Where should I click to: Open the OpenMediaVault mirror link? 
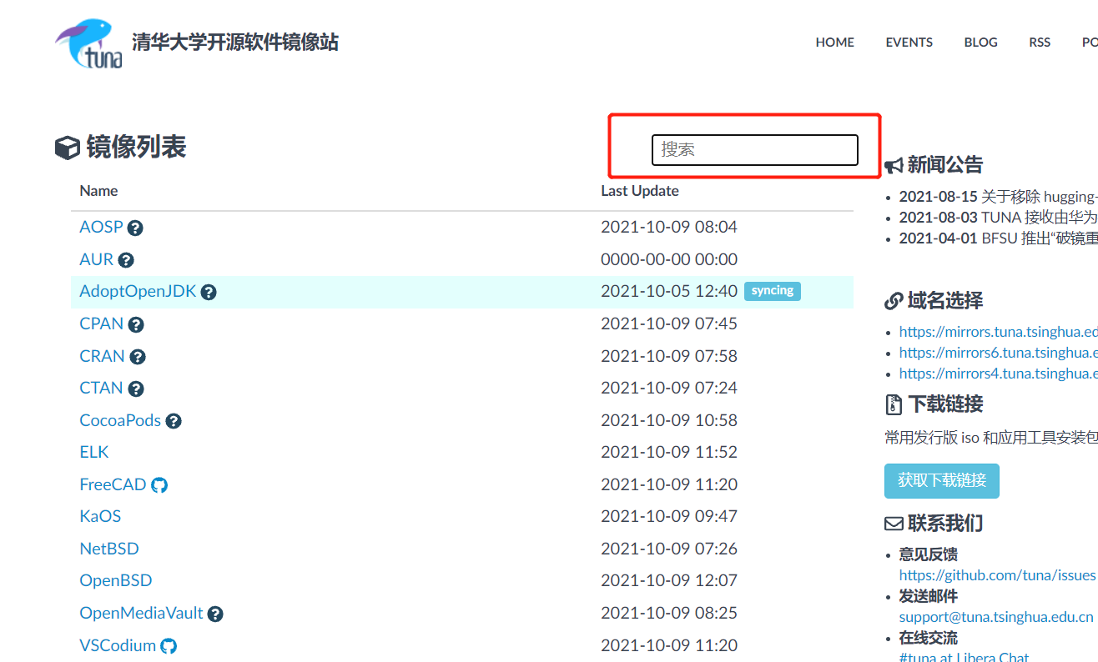pos(141,614)
